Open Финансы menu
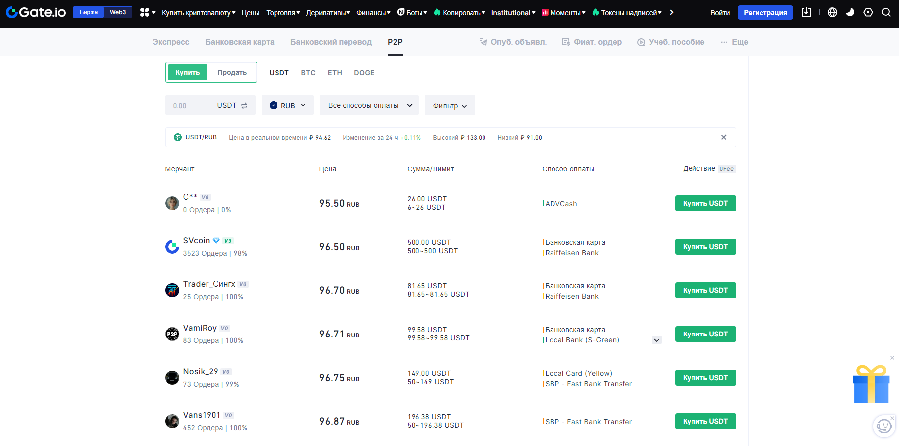The height and width of the screenshot is (446, 899). [373, 13]
